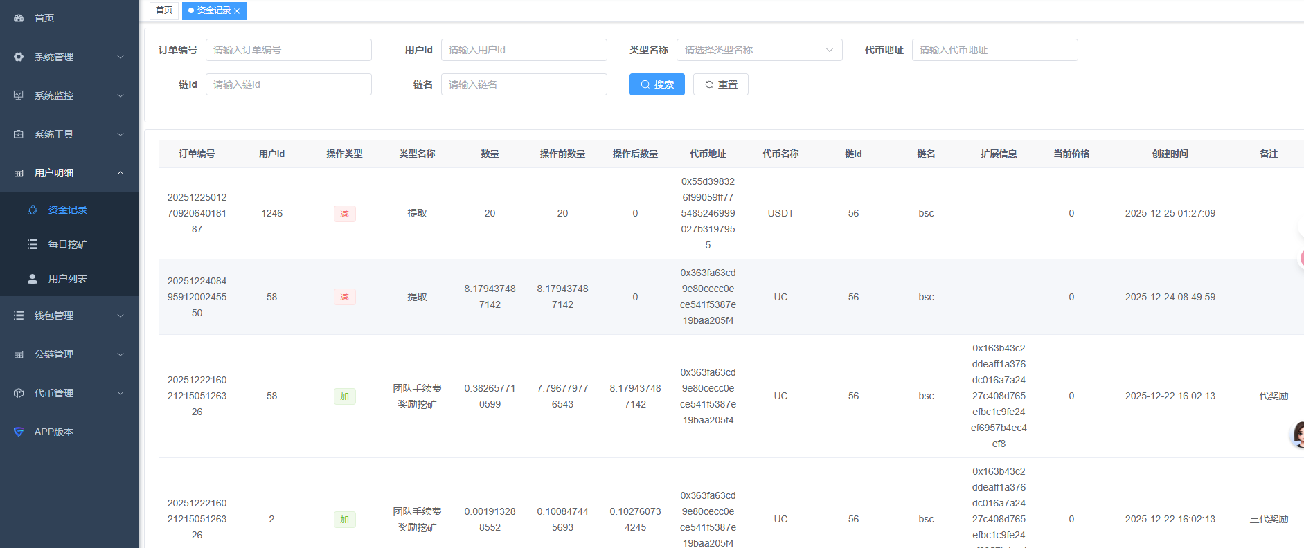Image resolution: width=1304 pixels, height=548 pixels.
Task: Expand the 公链管理 section
Action: tap(69, 354)
